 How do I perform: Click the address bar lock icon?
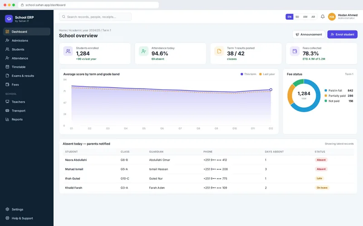[22, 5]
